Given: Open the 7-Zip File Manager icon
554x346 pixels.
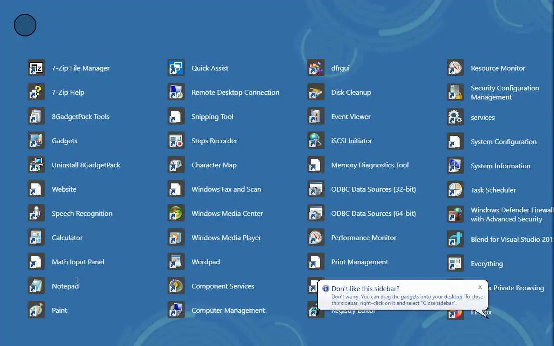Looking at the screenshot, I should coord(36,68).
